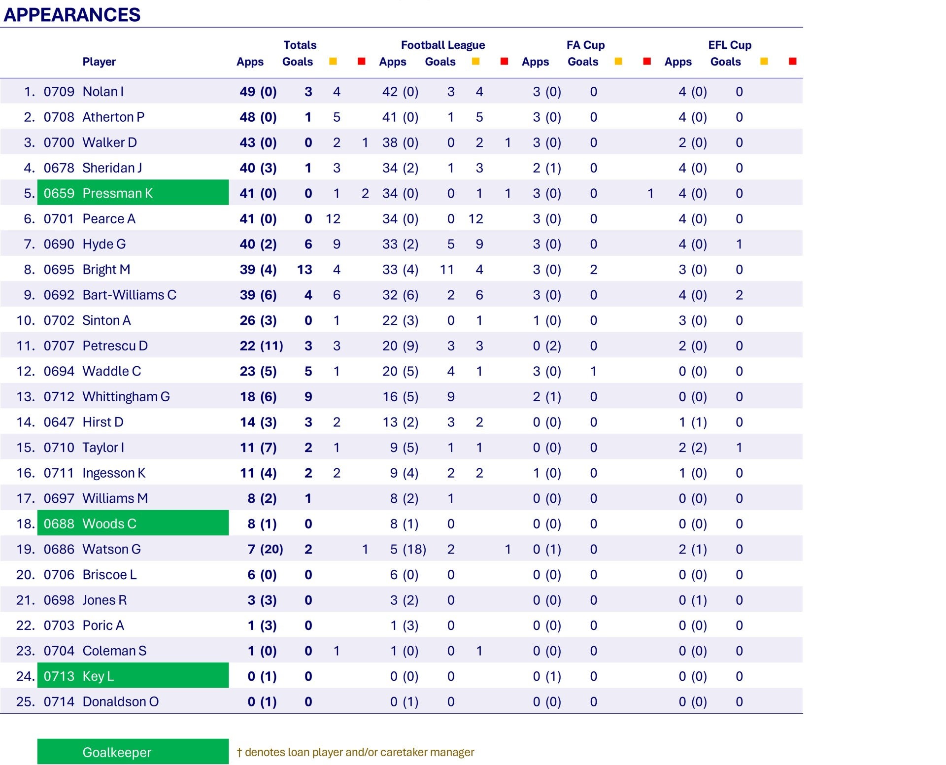The width and height of the screenshot is (946, 765).
Task: Select goalkeeper Woods C name cell
Action: coord(109,523)
